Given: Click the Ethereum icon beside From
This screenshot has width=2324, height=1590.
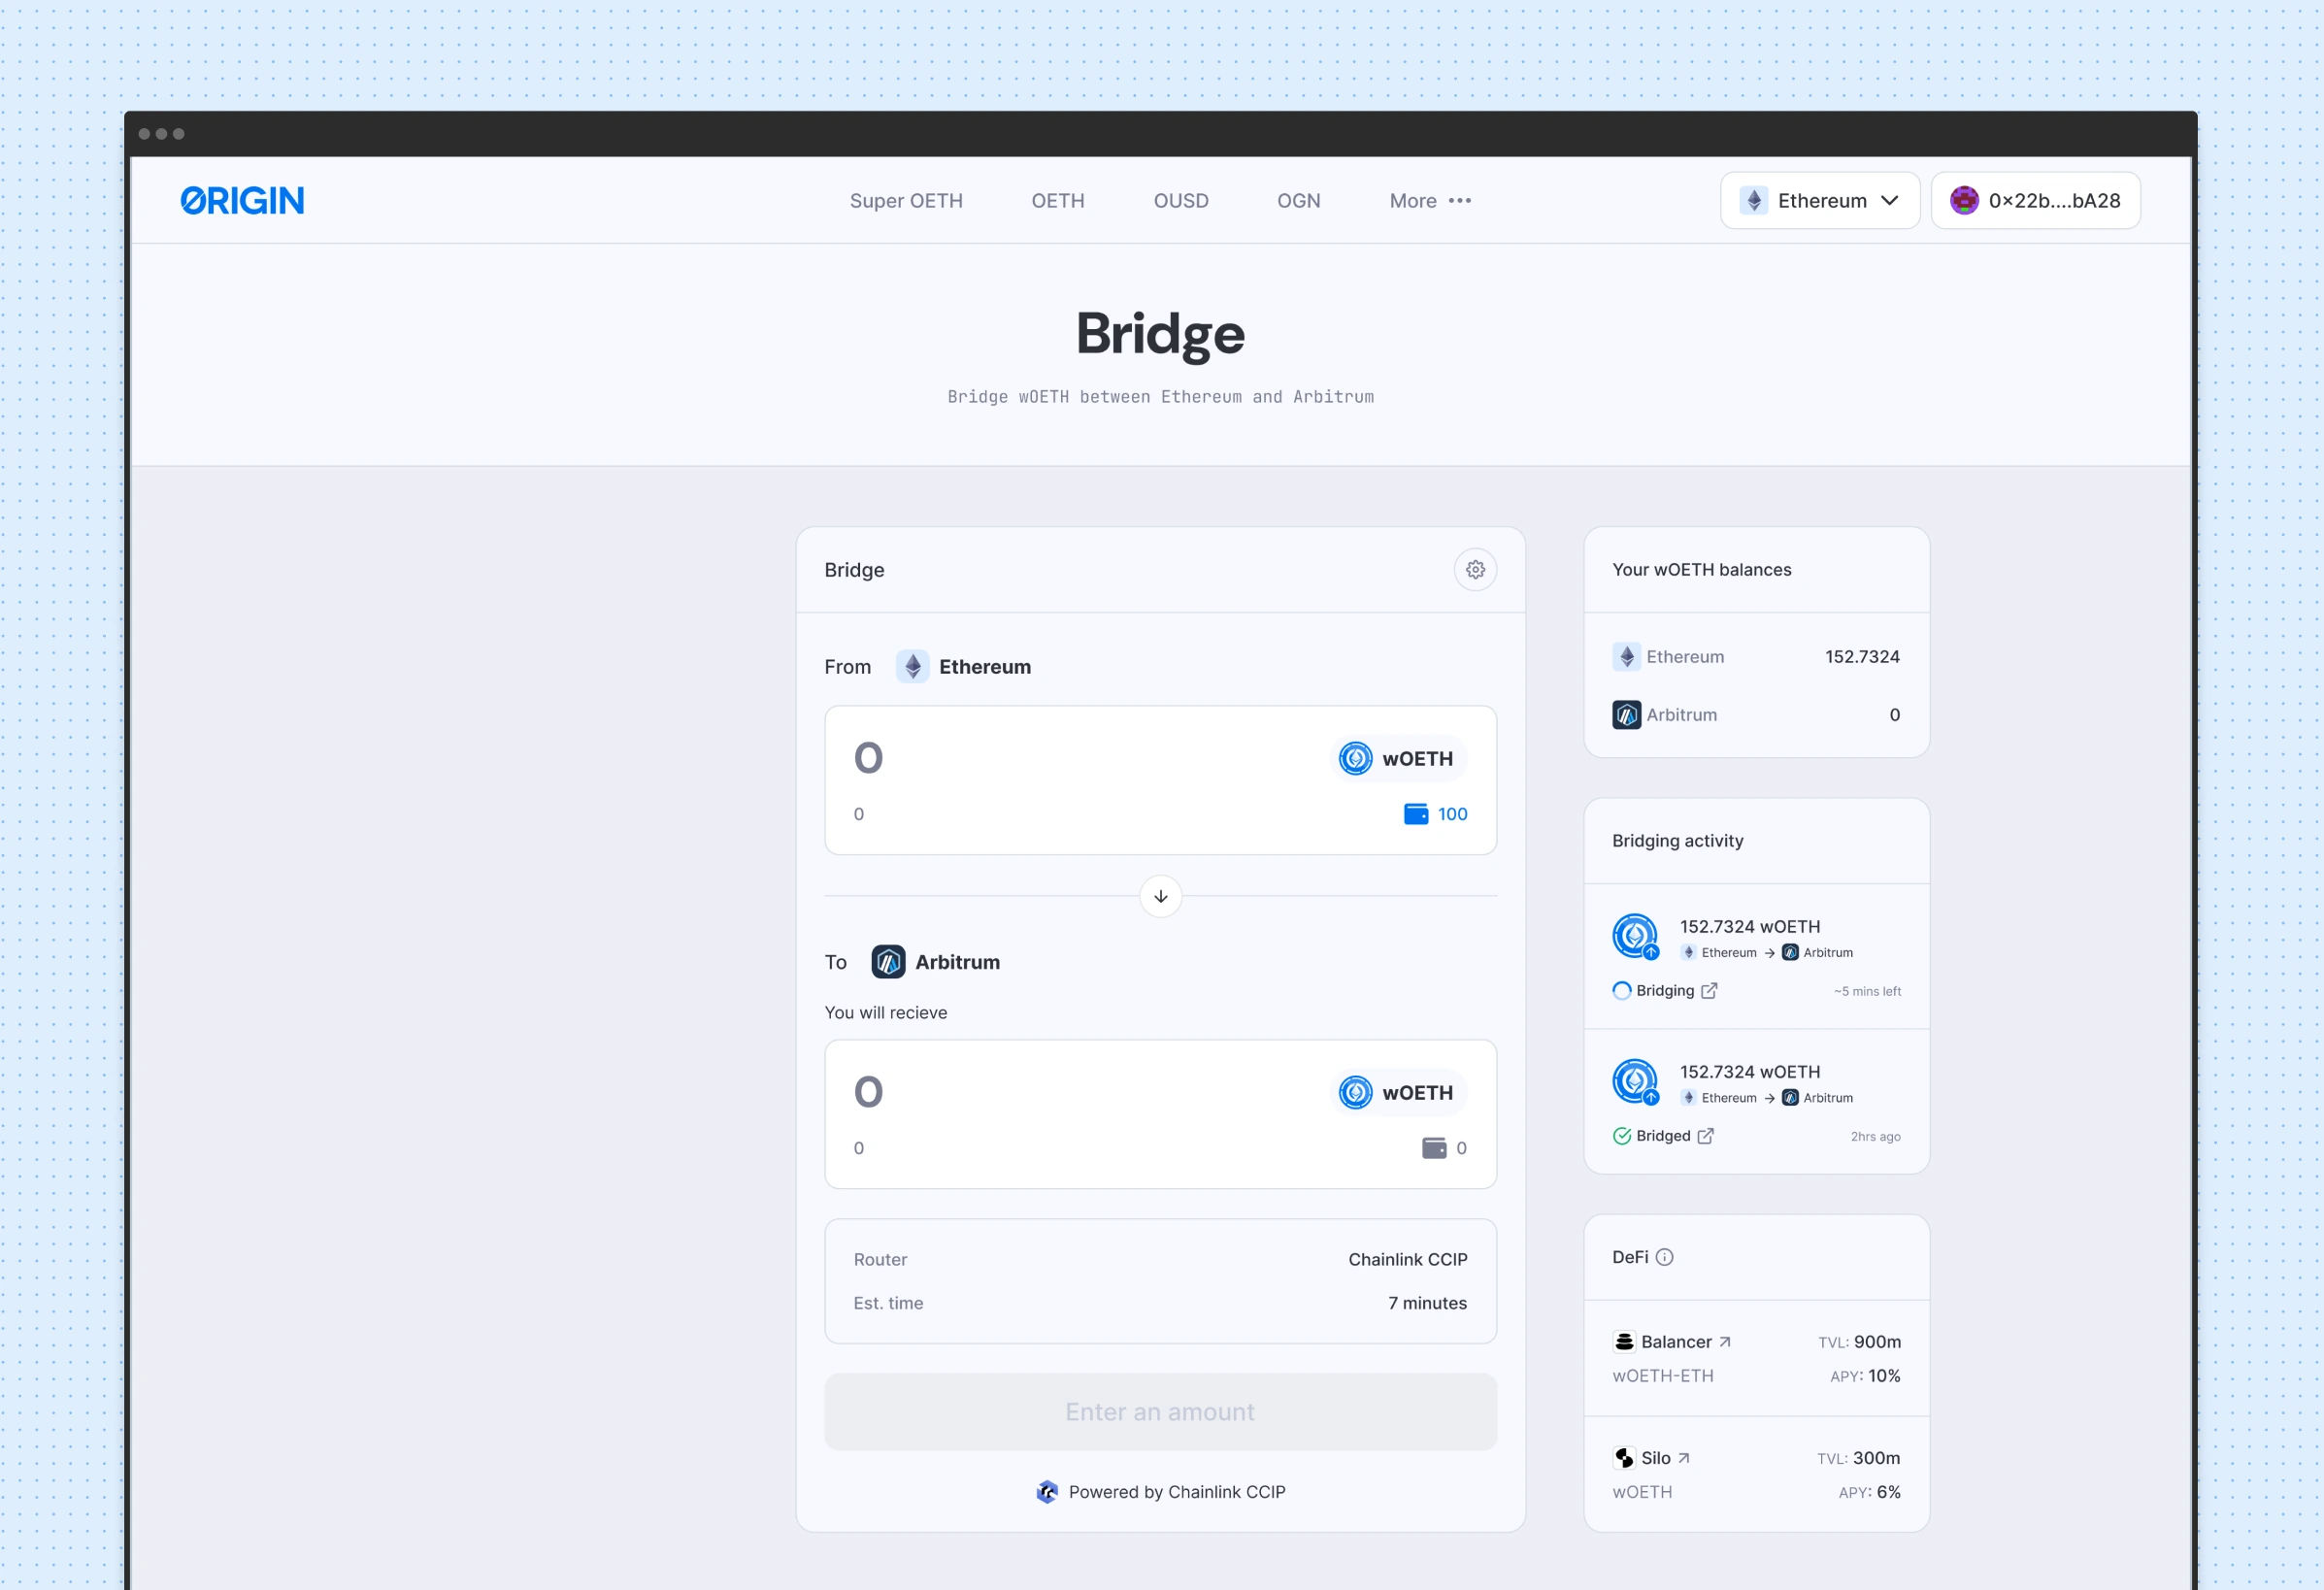Looking at the screenshot, I should (912, 667).
